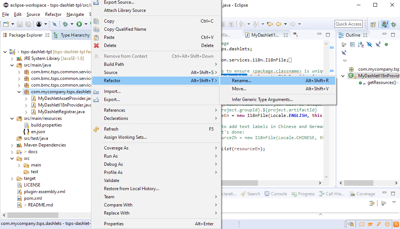The height and width of the screenshot is (229, 400).
Task: Select Move... in the Refactor submenu
Action: tap(278, 89)
